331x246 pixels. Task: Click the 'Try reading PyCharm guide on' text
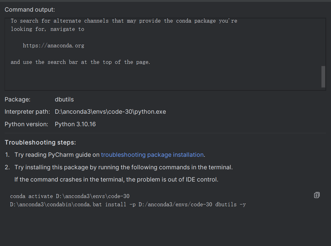click(x=57, y=155)
